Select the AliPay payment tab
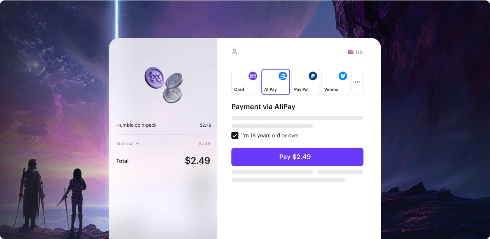The image size is (490, 239). coord(276,82)
